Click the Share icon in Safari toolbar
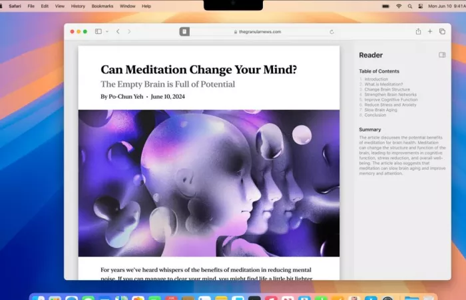Viewport: 466px width, 300px height. [x=418, y=31]
